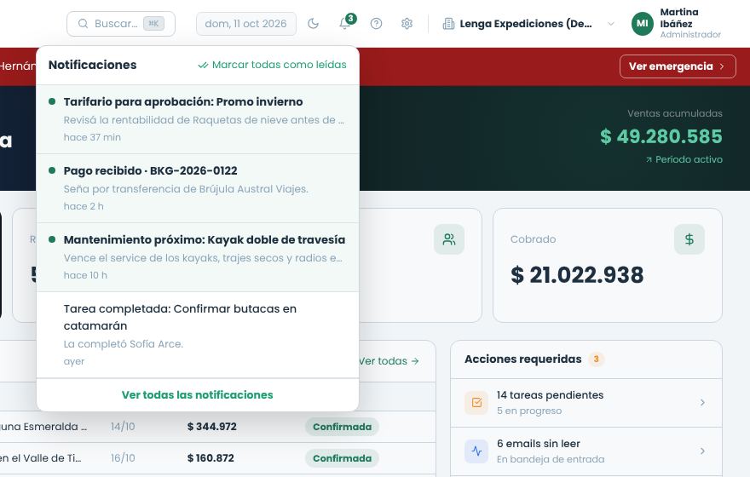The image size is (750, 477).
Task: Click the building icon next to Lenga Expediciones
Action: [448, 23]
